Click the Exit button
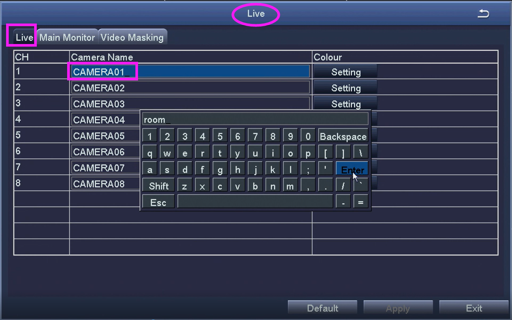This screenshot has width=512, height=320. click(474, 308)
